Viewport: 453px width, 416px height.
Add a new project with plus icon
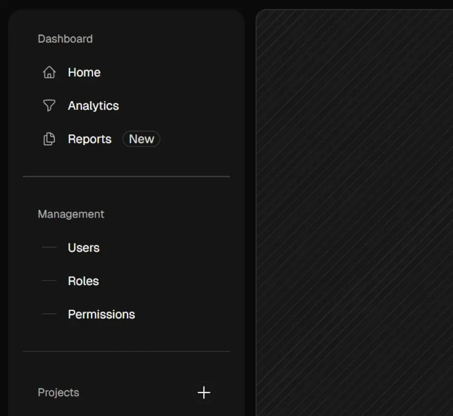[x=204, y=392]
